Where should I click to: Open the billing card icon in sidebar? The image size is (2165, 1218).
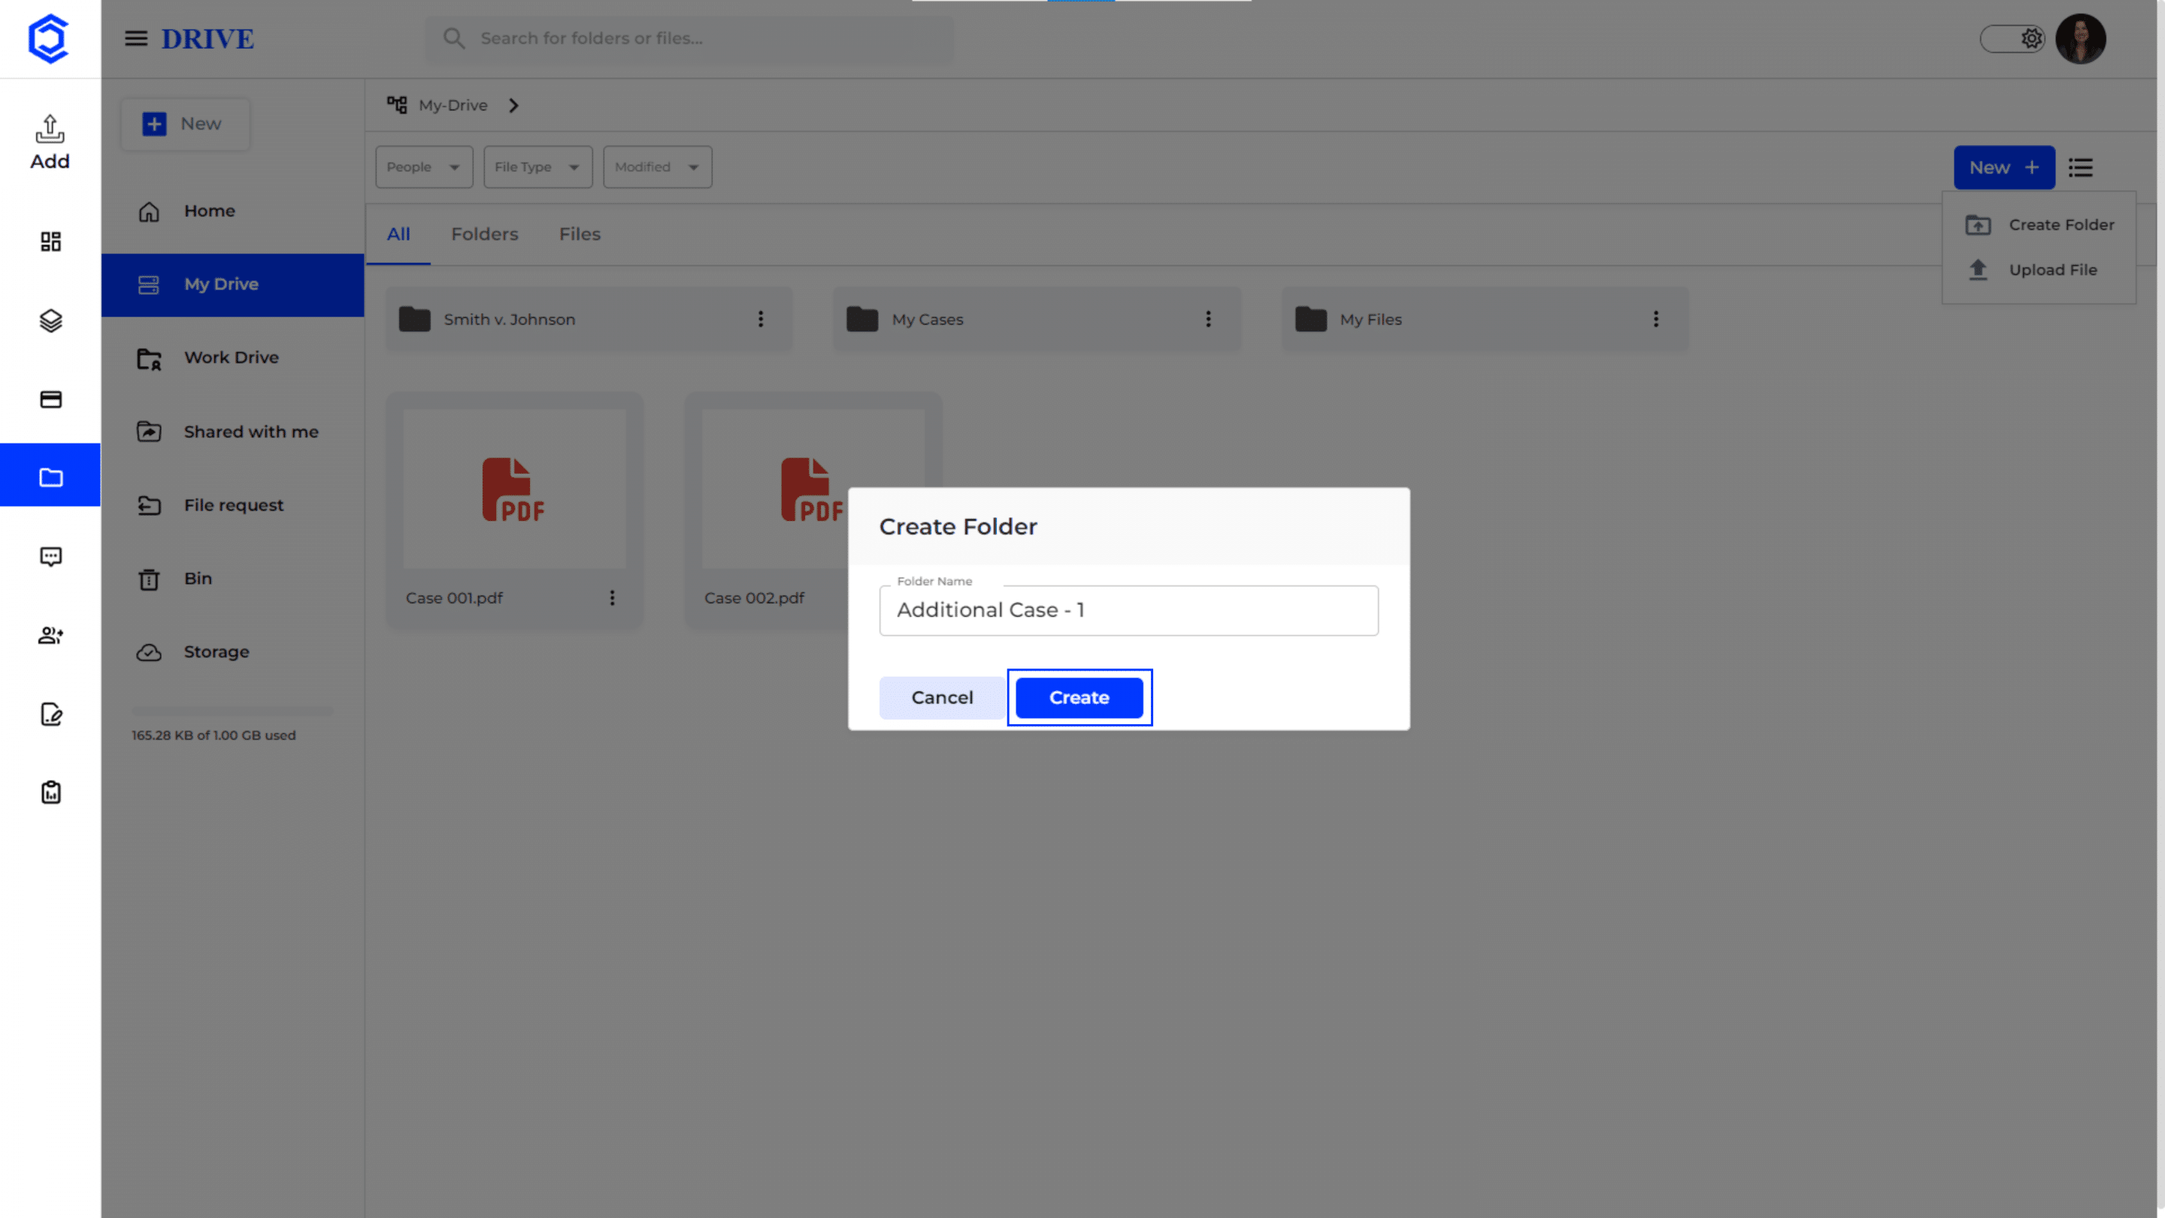[50, 399]
